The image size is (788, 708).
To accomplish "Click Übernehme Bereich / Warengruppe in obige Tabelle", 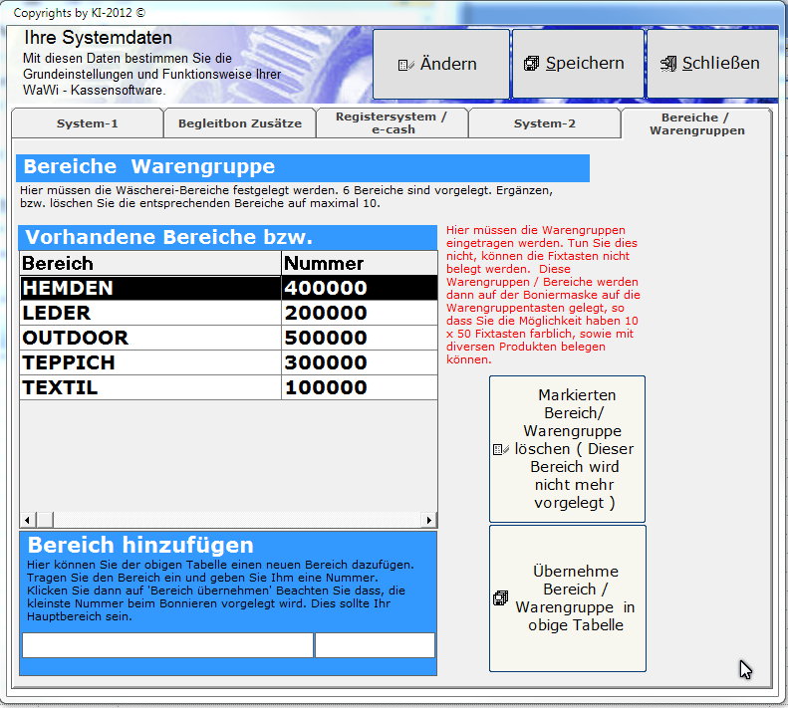I will (x=568, y=597).
